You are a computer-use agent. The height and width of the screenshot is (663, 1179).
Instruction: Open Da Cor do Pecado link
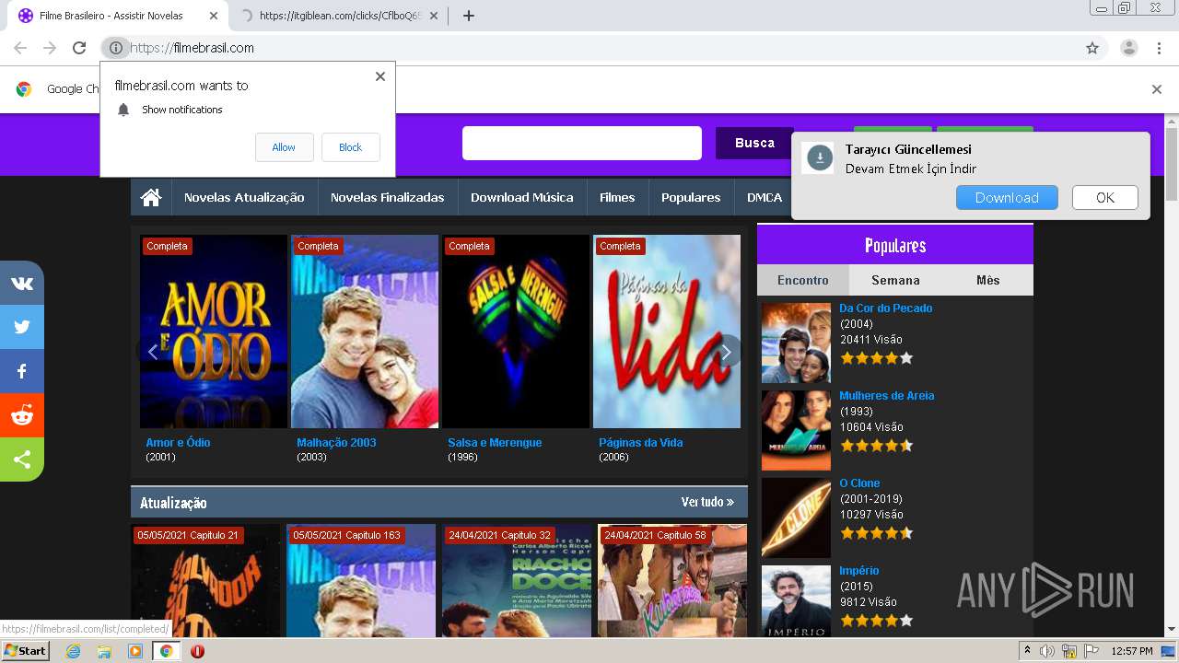point(885,308)
